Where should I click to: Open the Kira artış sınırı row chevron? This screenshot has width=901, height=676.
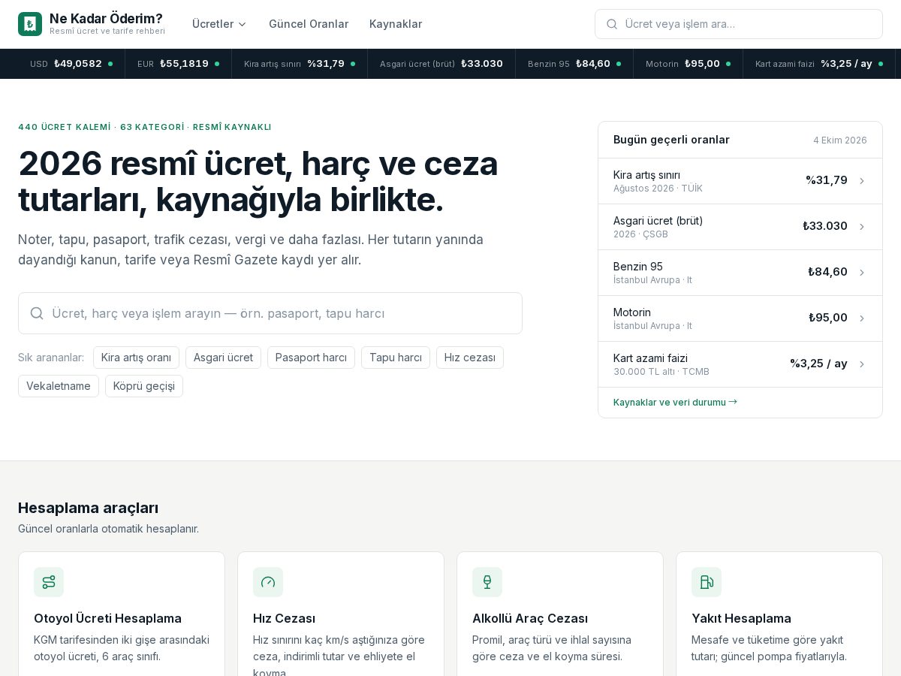coord(862,181)
